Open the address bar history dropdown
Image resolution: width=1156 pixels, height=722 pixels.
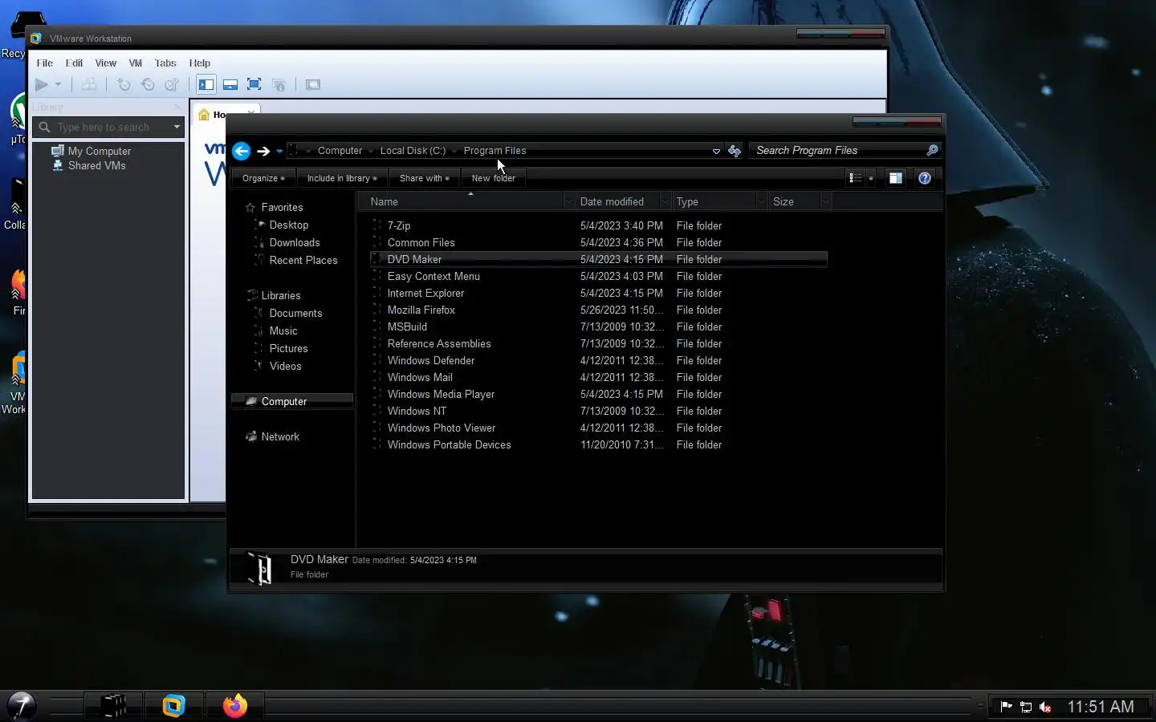(716, 151)
